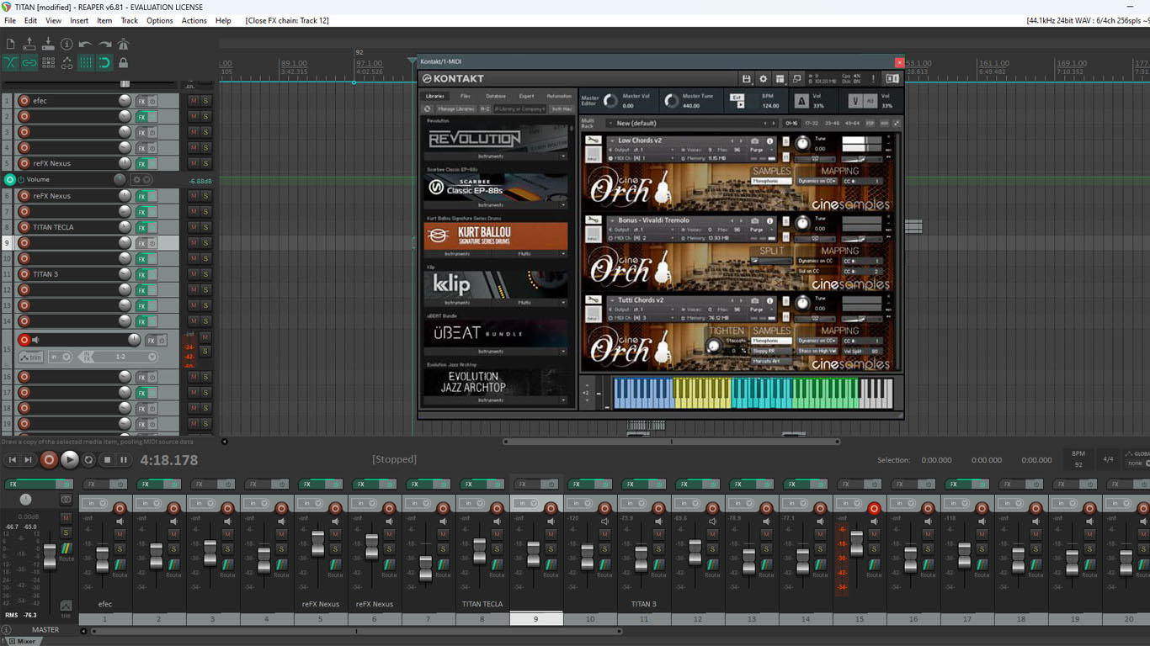Toggle ripple editing grid icon in toolbar
This screenshot has width=1150, height=646.
click(48, 63)
